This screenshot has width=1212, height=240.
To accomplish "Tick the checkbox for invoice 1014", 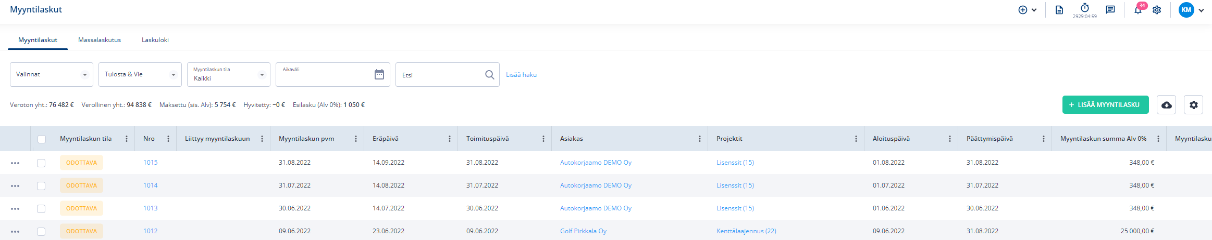I will [x=41, y=186].
